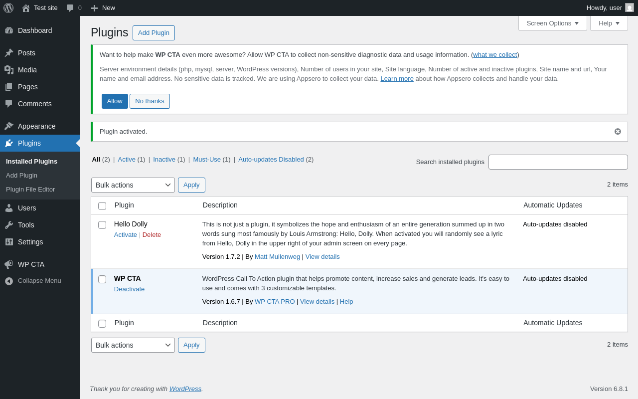
Task: Open the top Bulk actions dropdown
Action: pyautogui.click(x=133, y=185)
